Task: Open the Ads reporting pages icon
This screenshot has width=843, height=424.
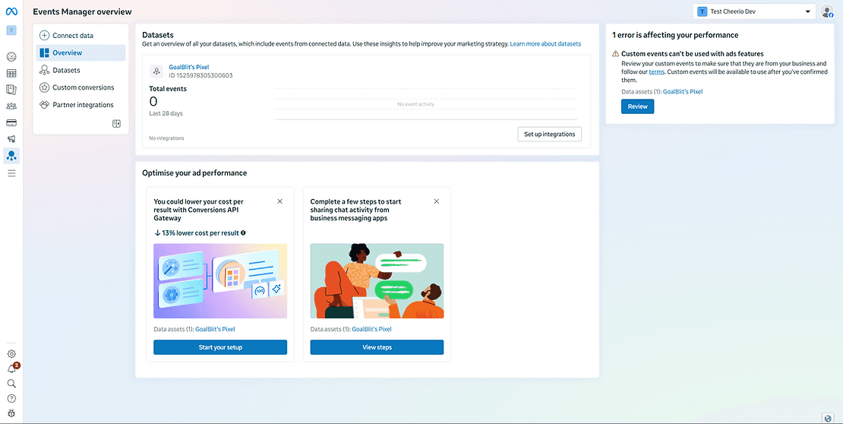Action: click(11, 90)
